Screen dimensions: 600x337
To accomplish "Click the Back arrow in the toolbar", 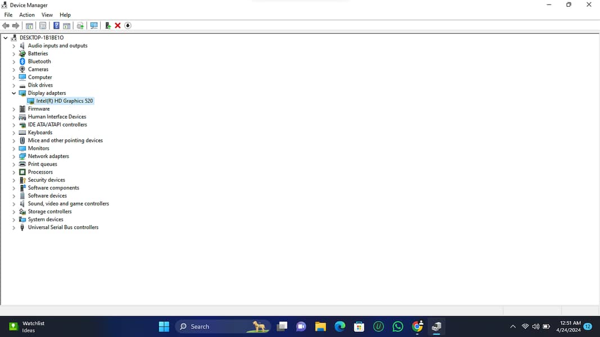I will [6, 26].
